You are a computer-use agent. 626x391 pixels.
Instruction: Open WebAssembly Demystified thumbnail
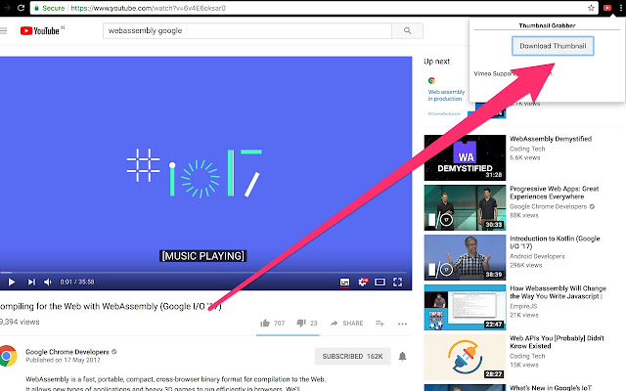[x=465, y=157]
